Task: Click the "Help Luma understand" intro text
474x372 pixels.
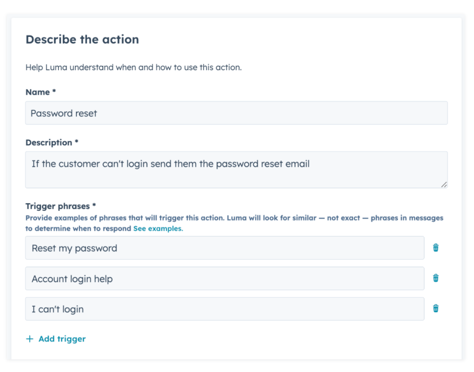Action: 134,67
